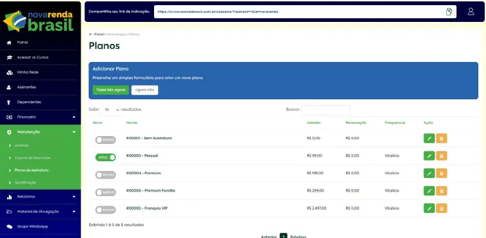Sort the table by Adesão column
Screen dimensions: 486x238
[314, 123]
